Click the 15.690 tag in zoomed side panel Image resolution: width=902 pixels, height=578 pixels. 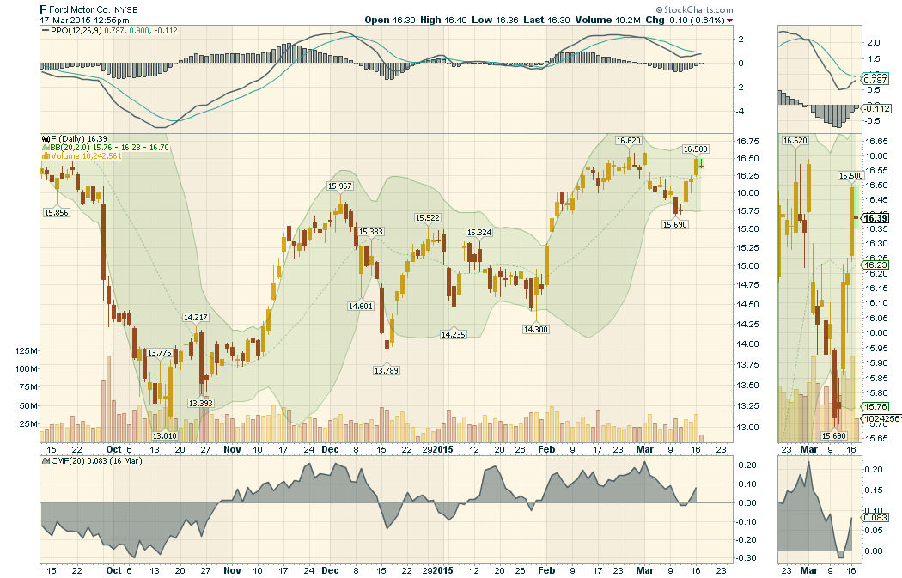834,436
